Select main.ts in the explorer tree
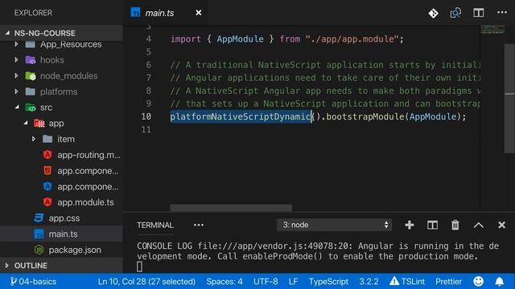Viewport: 515px width, 289px height. (63, 234)
